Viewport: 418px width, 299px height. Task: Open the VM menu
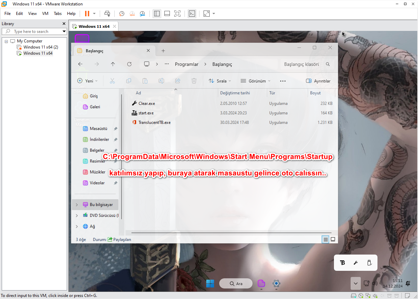click(x=45, y=14)
